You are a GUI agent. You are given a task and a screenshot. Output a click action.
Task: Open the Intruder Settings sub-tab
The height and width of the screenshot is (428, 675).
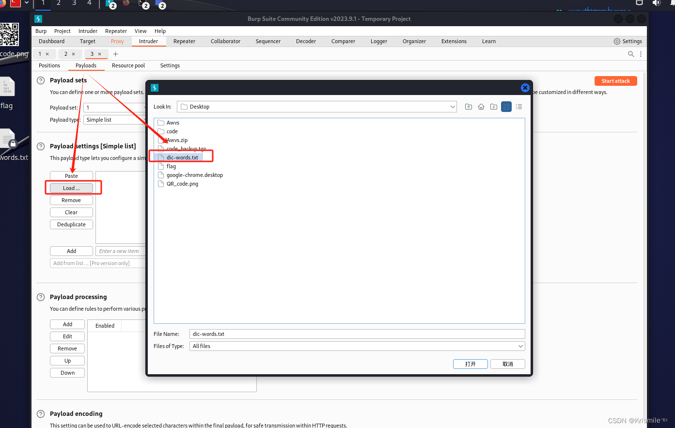click(x=170, y=65)
